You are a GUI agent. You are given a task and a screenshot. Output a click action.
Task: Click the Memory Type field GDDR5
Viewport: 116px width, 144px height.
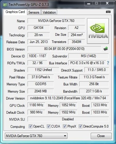[41, 84]
